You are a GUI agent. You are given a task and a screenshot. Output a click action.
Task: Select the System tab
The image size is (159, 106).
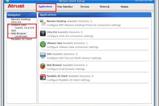point(124,7)
